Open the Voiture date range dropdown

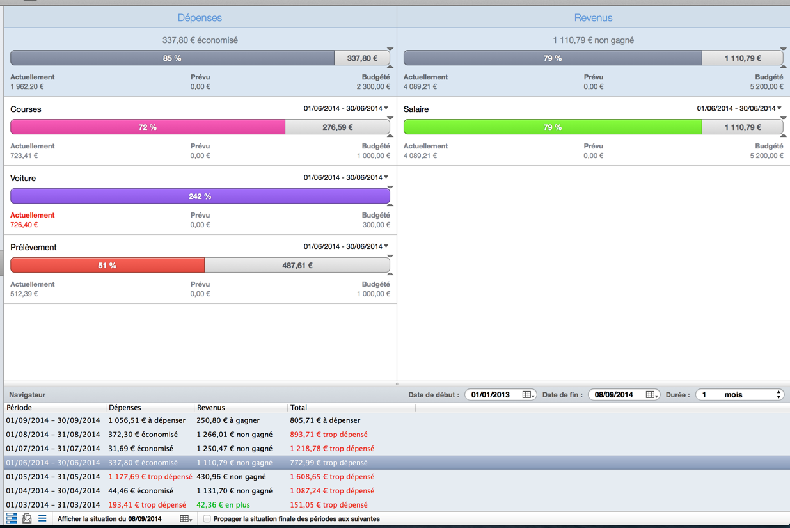(x=346, y=177)
